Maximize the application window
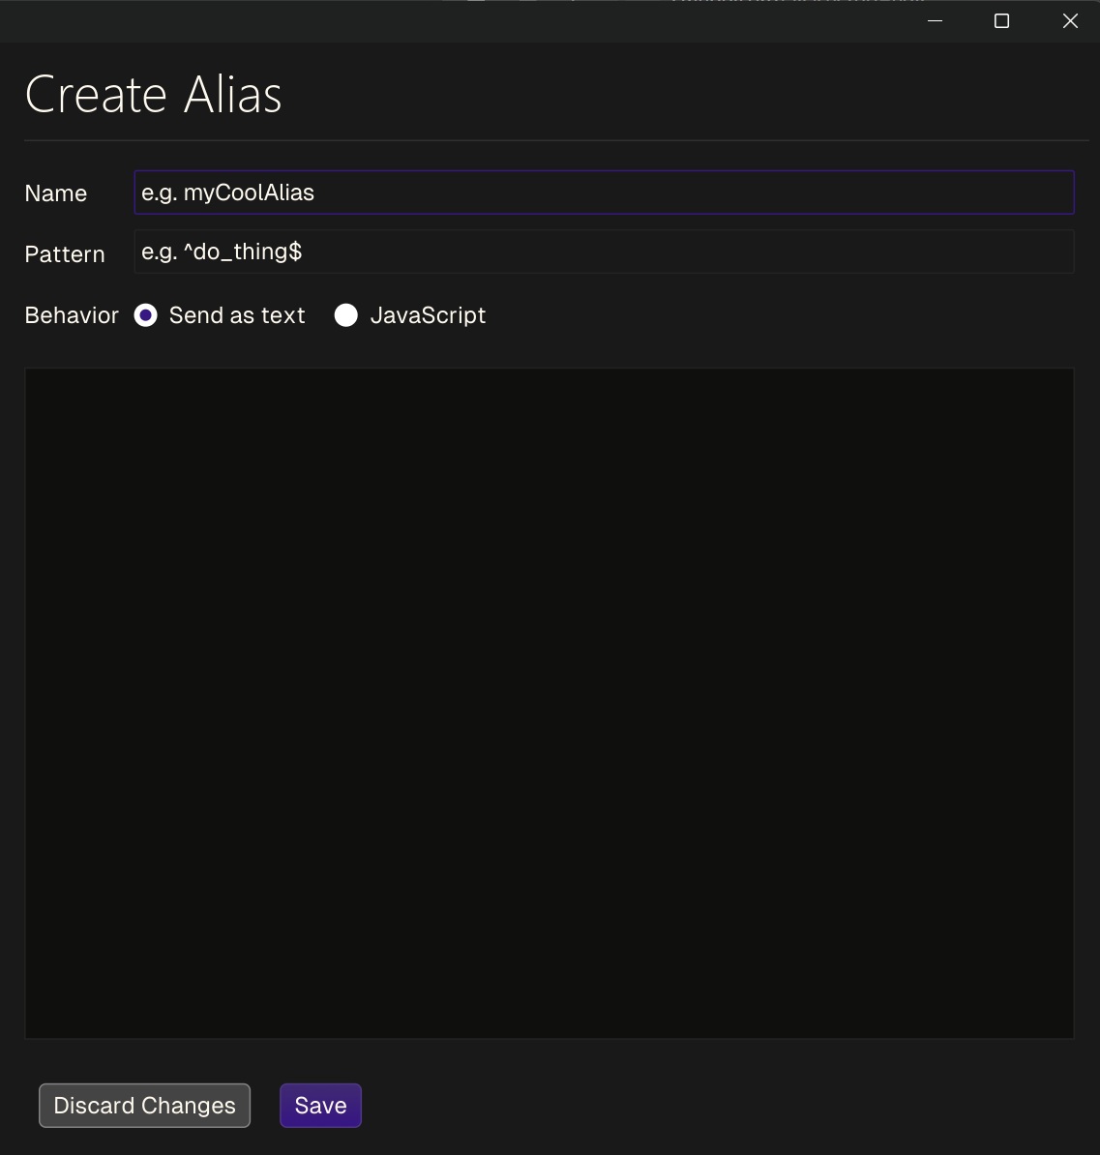1100x1155 pixels. pos(1001,20)
